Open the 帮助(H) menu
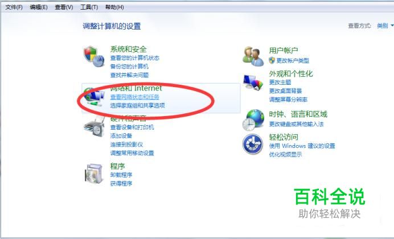 click(114, 7)
